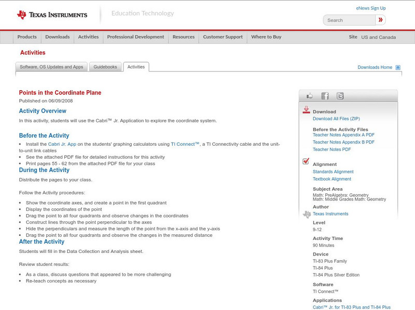This screenshot has width=415, height=310.
Task: Click the home icon beside Downloads Home
Action: [x=398, y=67]
